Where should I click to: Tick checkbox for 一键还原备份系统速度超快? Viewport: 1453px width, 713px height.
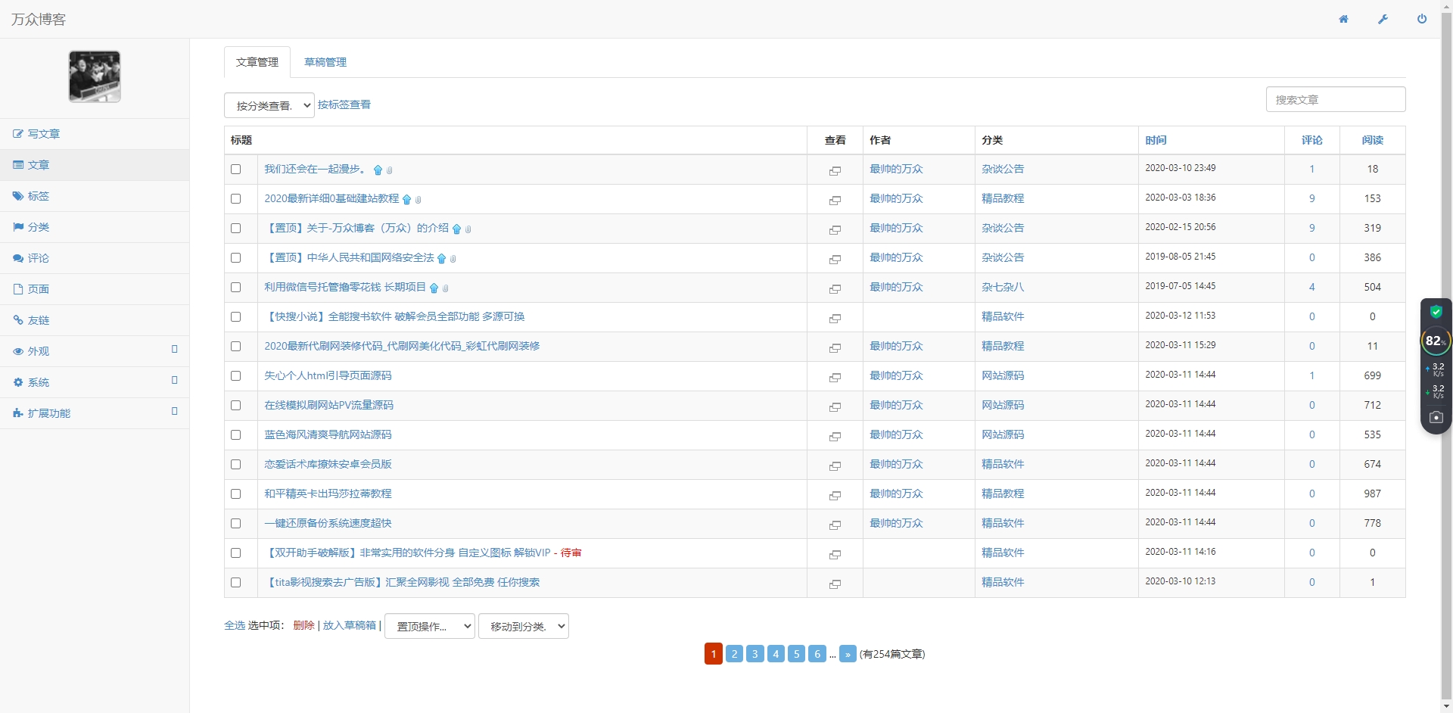[x=236, y=524]
